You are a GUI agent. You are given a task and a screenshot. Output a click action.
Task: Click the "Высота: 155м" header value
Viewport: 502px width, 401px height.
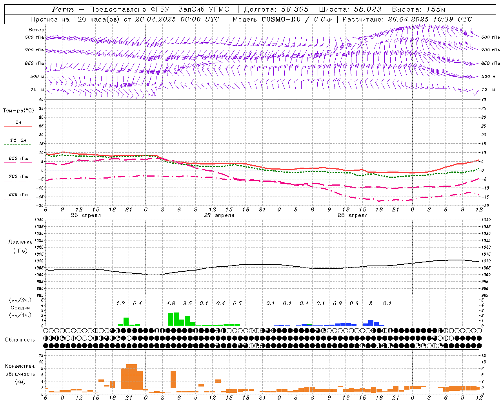coord(418,9)
